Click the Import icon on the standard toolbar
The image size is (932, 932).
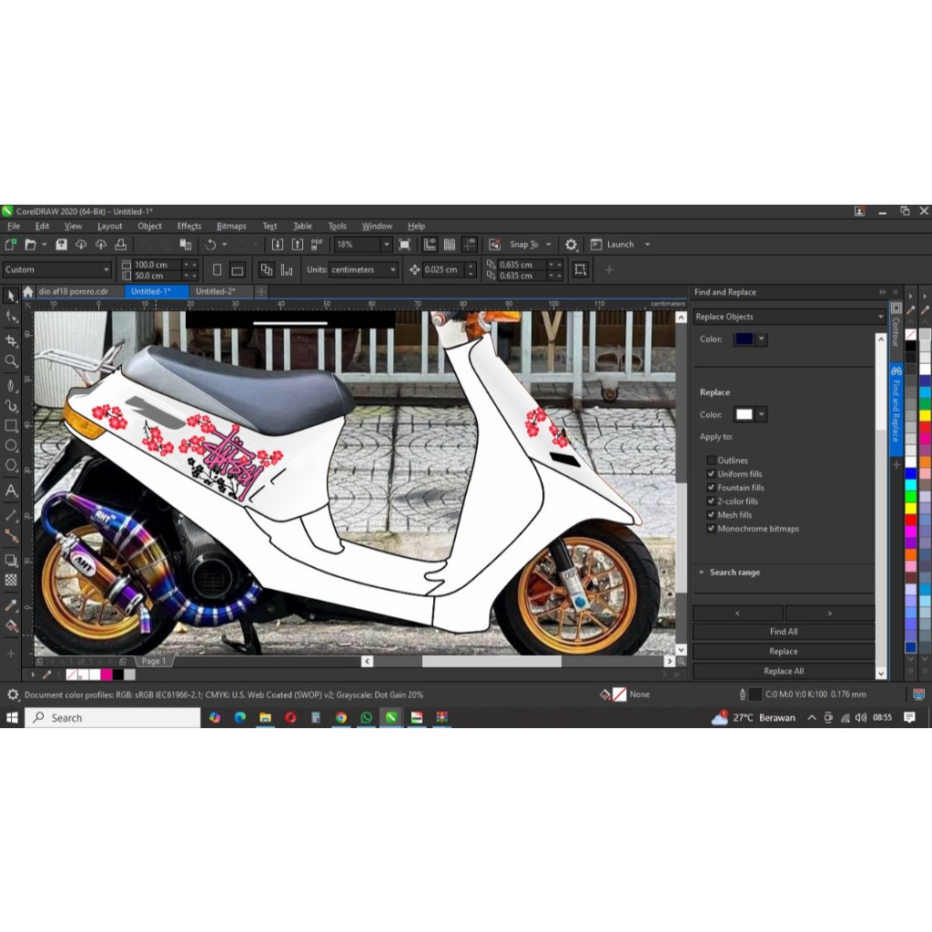[x=278, y=244]
